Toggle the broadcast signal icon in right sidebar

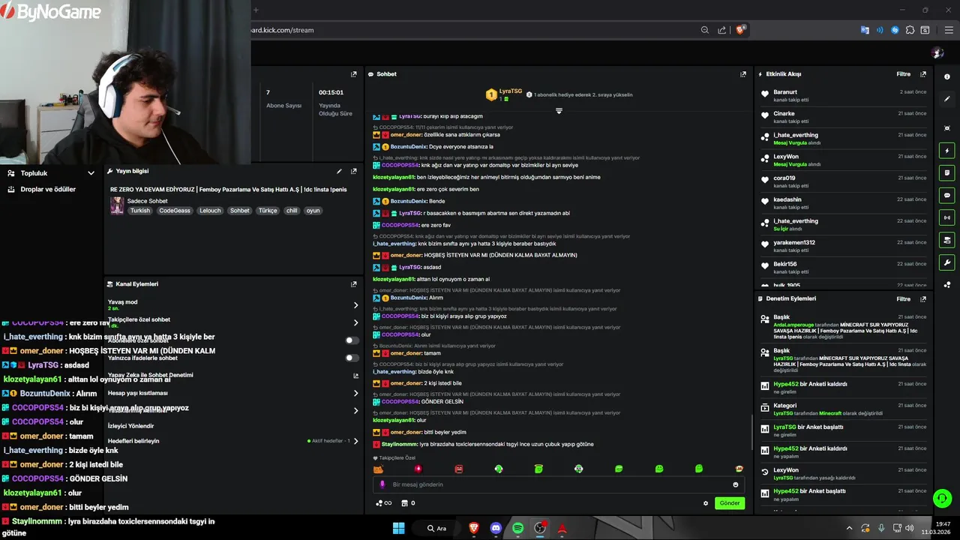coord(947,218)
